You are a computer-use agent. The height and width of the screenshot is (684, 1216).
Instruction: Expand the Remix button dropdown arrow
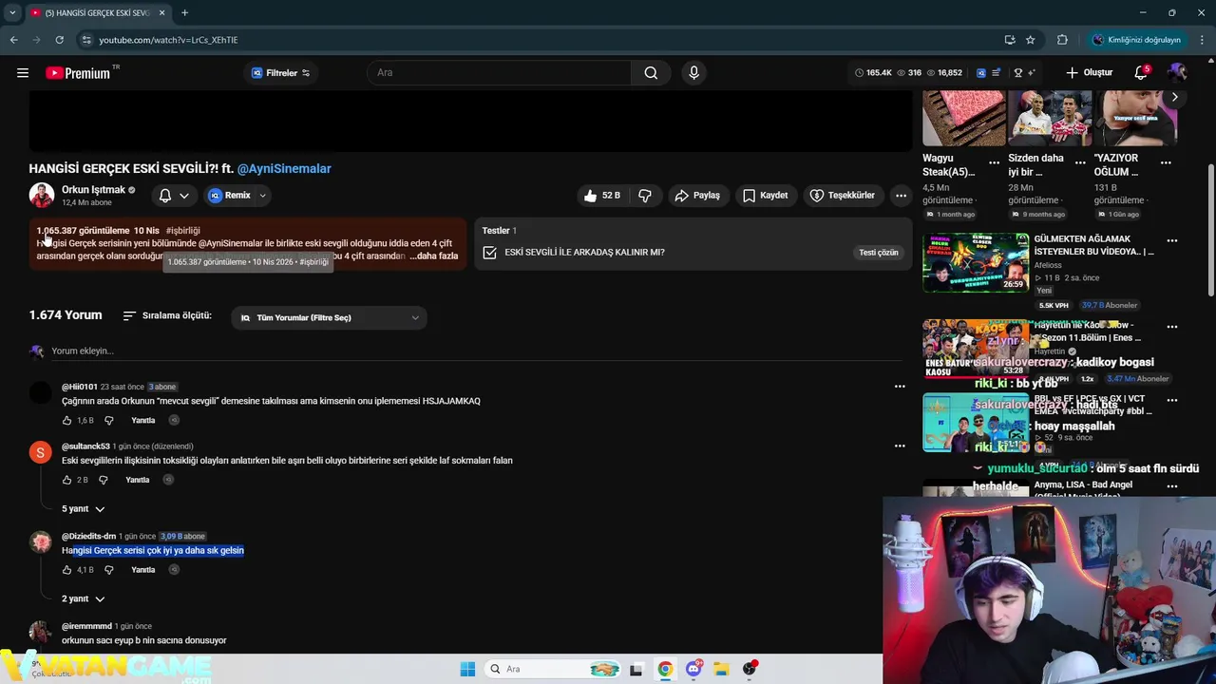click(263, 196)
